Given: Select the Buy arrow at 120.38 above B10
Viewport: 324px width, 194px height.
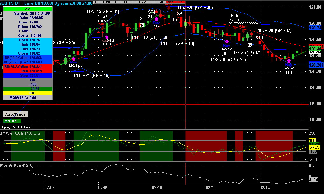Looking at the screenshot, I should click(289, 61).
